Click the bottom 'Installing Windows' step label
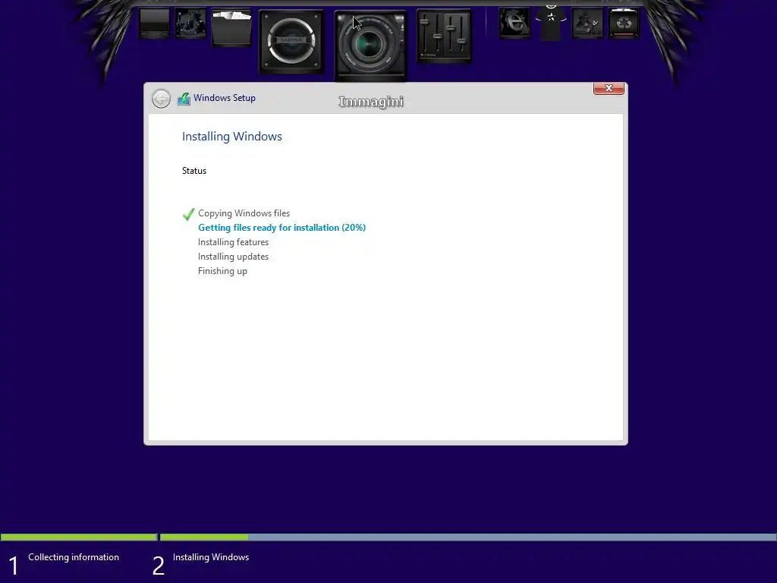The image size is (777, 583). [211, 556]
